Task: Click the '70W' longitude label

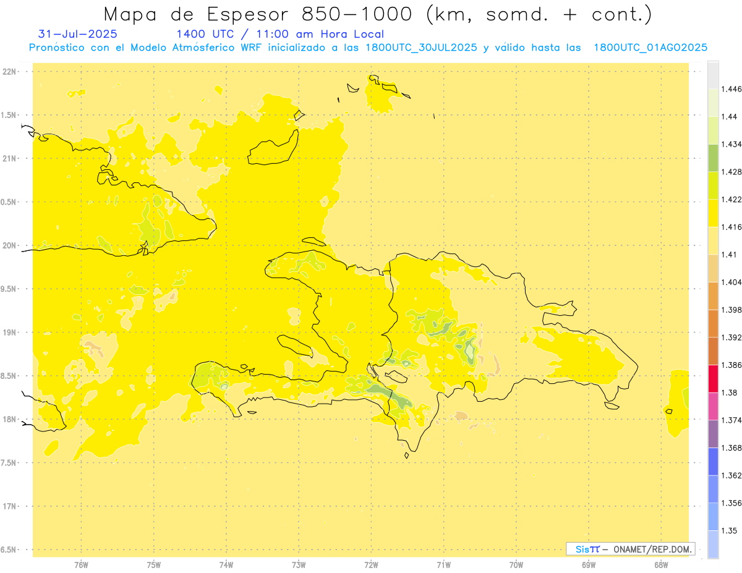Action: (x=516, y=565)
